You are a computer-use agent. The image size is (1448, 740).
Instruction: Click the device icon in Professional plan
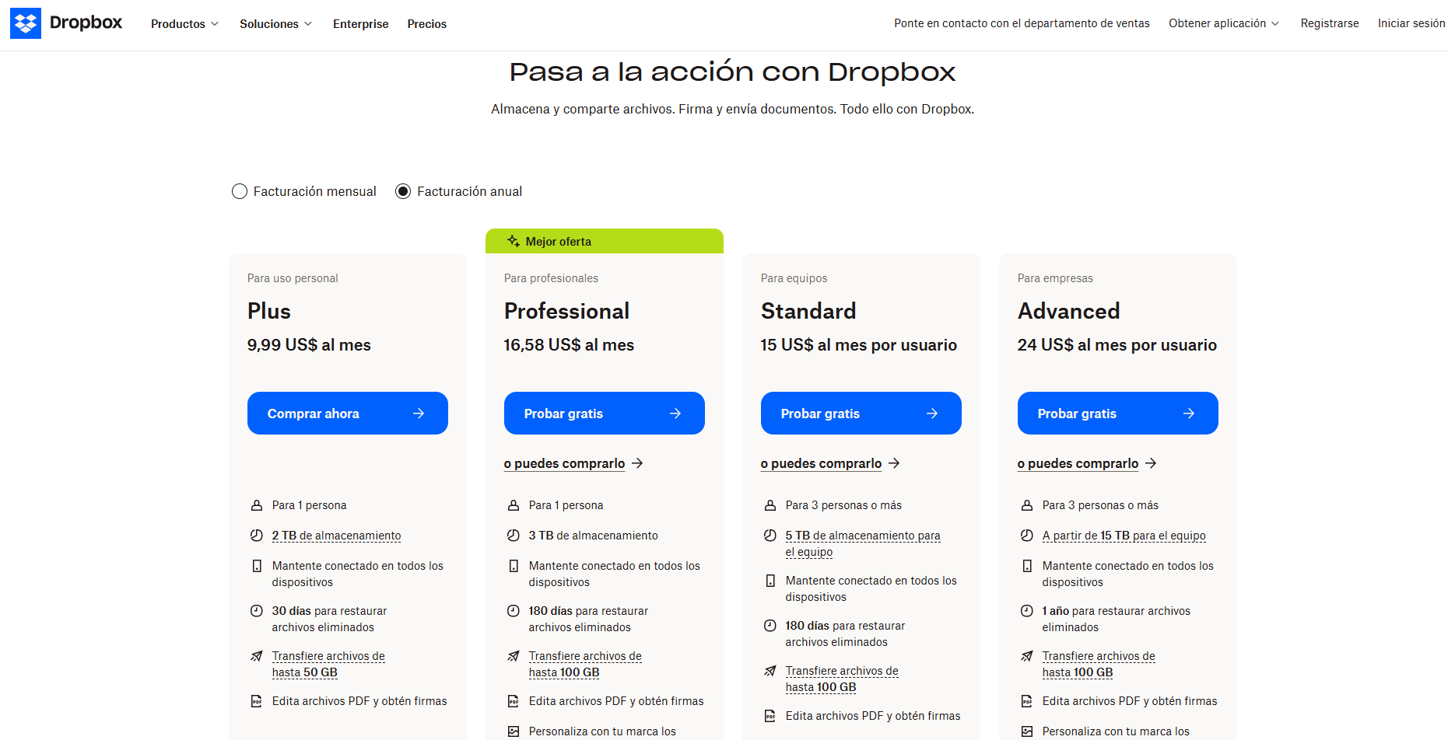pos(514,566)
